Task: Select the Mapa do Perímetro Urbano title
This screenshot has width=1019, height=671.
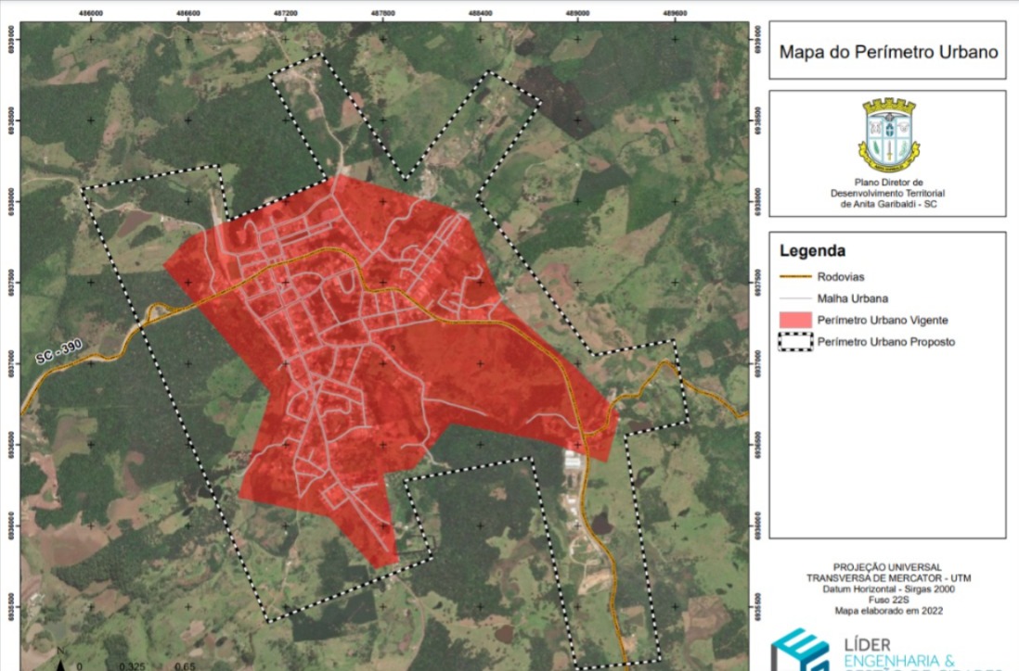Action: pyautogui.click(x=887, y=52)
